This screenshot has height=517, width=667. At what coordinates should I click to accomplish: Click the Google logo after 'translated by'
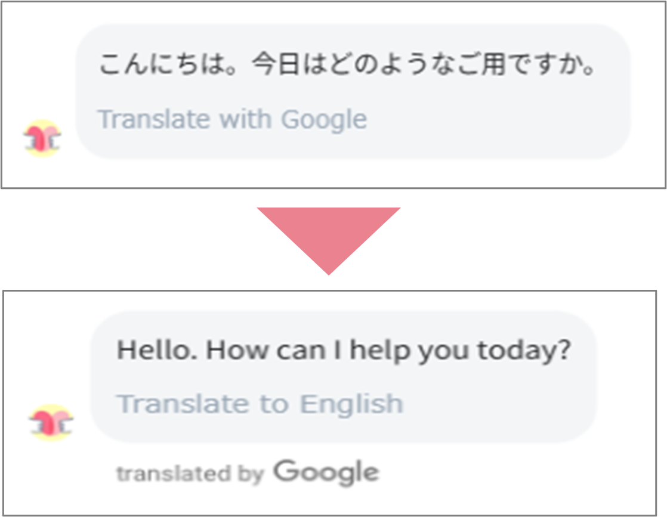326,473
